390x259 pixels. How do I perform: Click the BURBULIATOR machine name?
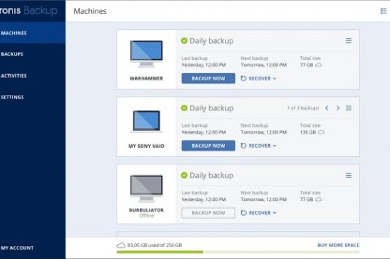point(146,210)
